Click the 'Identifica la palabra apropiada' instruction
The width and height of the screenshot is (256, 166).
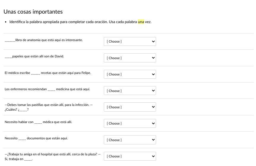tap(58, 22)
